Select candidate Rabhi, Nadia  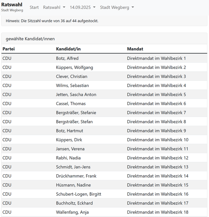(68, 158)
